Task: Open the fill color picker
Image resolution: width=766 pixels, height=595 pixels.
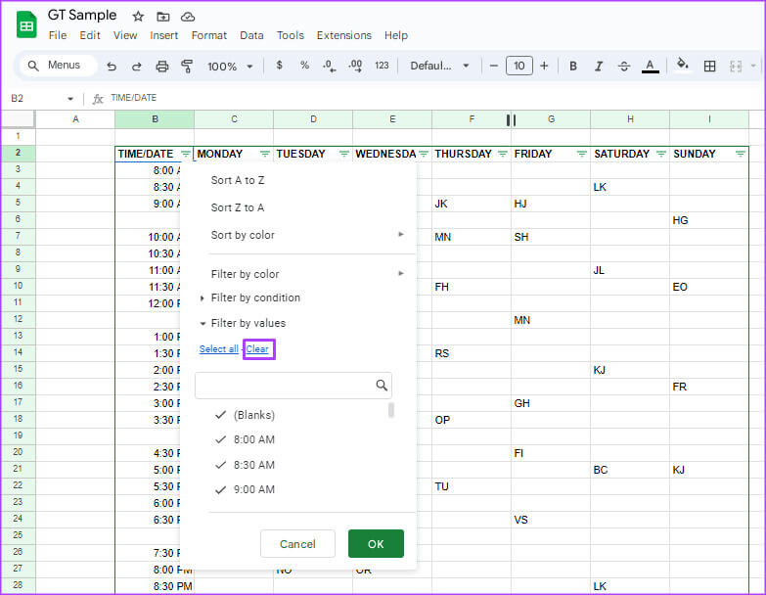Action: pos(683,67)
